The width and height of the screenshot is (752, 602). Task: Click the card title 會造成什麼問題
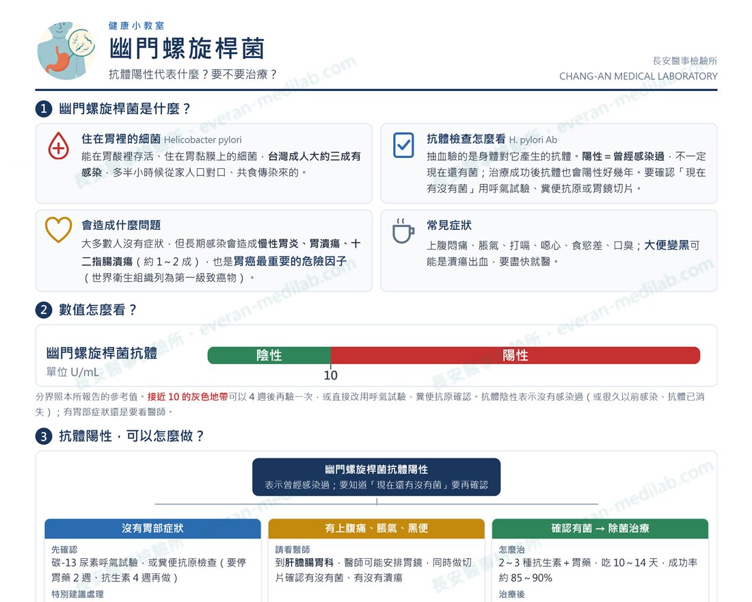click(121, 225)
